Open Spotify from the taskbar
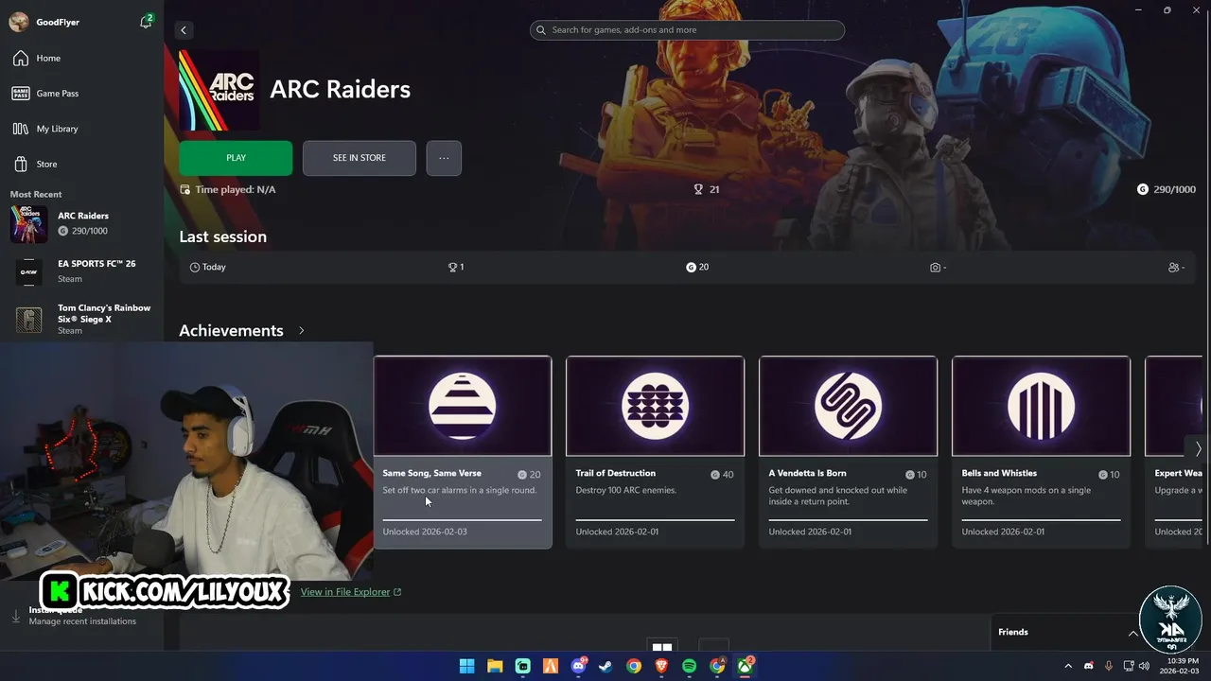 click(690, 666)
